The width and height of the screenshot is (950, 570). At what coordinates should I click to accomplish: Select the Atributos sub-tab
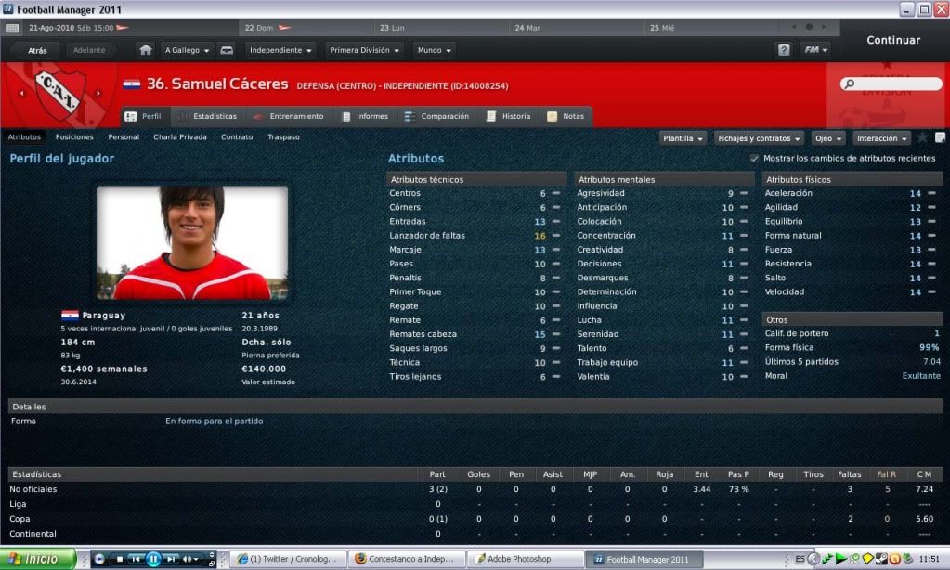coord(24,136)
